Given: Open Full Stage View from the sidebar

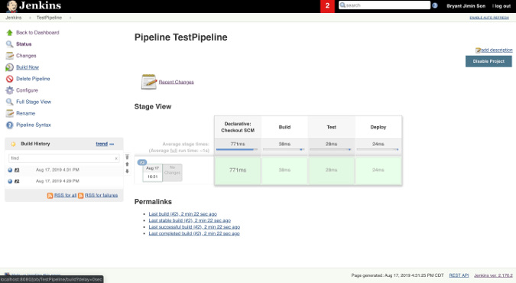Looking at the screenshot, I should [34, 102].
